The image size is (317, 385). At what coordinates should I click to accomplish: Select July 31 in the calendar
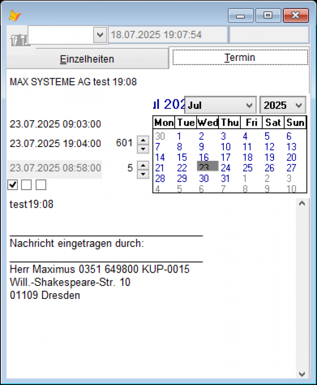click(x=226, y=179)
